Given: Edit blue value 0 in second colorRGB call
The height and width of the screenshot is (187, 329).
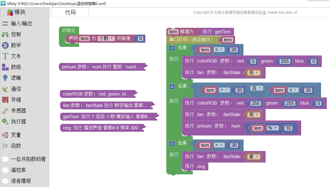Looking at the screenshot, I should pos(318,103).
